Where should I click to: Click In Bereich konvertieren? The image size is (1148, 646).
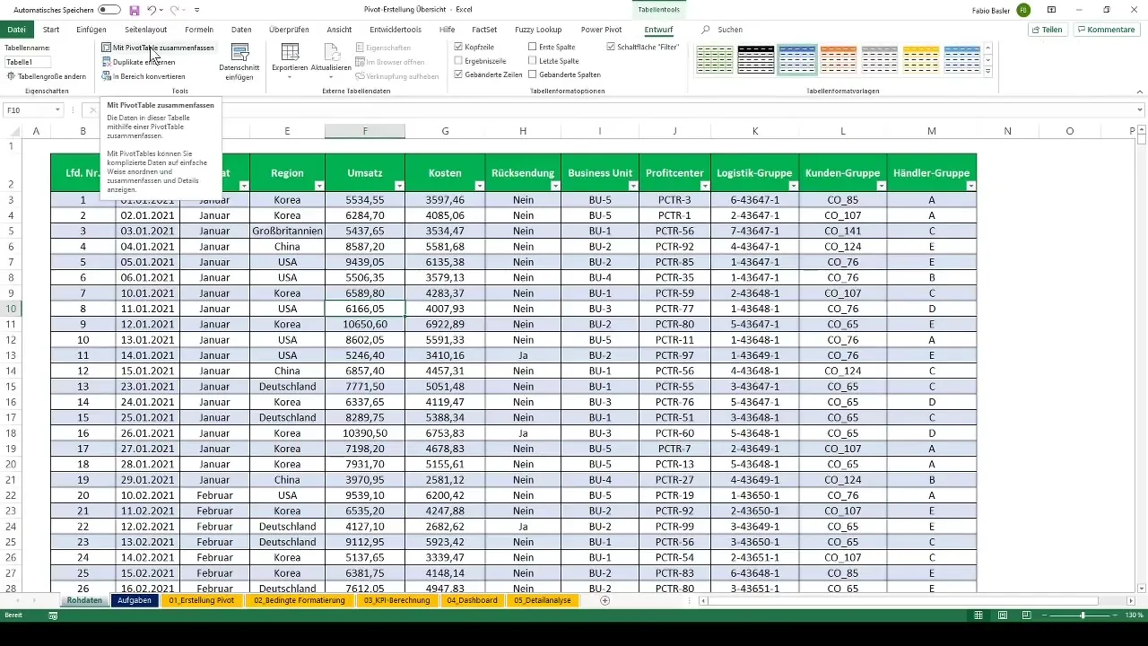(x=143, y=76)
